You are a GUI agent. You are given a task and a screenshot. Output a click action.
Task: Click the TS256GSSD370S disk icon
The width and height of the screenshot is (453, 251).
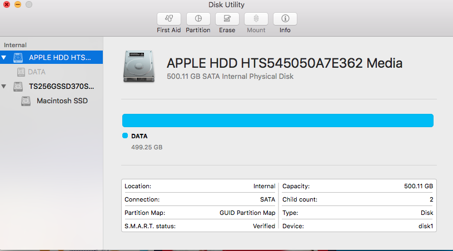pos(18,86)
